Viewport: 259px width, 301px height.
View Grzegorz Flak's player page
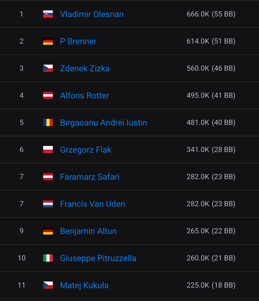click(x=86, y=150)
